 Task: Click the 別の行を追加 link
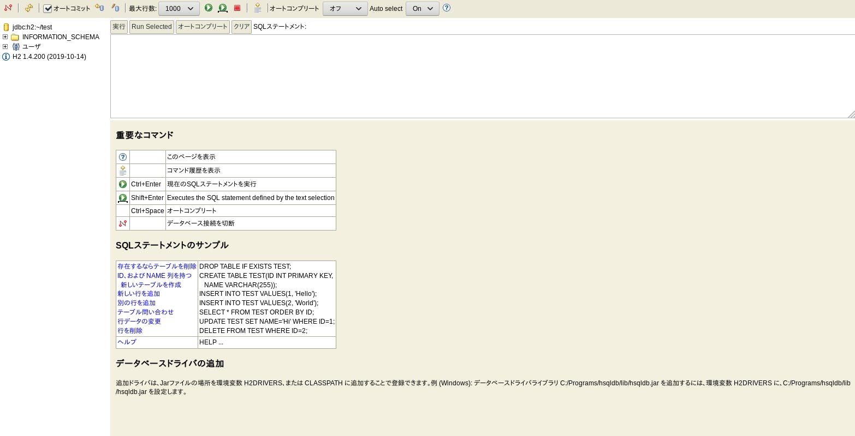136,303
